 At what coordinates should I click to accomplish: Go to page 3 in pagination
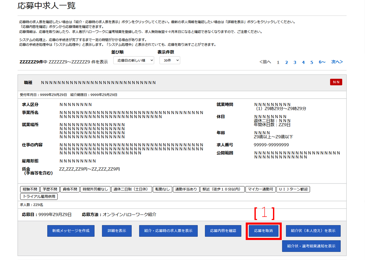coord(295,62)
